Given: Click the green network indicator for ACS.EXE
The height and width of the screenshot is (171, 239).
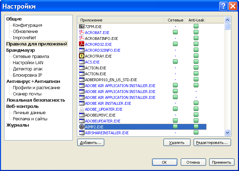Looking at the screenshot, I should (x=175, y=62).
